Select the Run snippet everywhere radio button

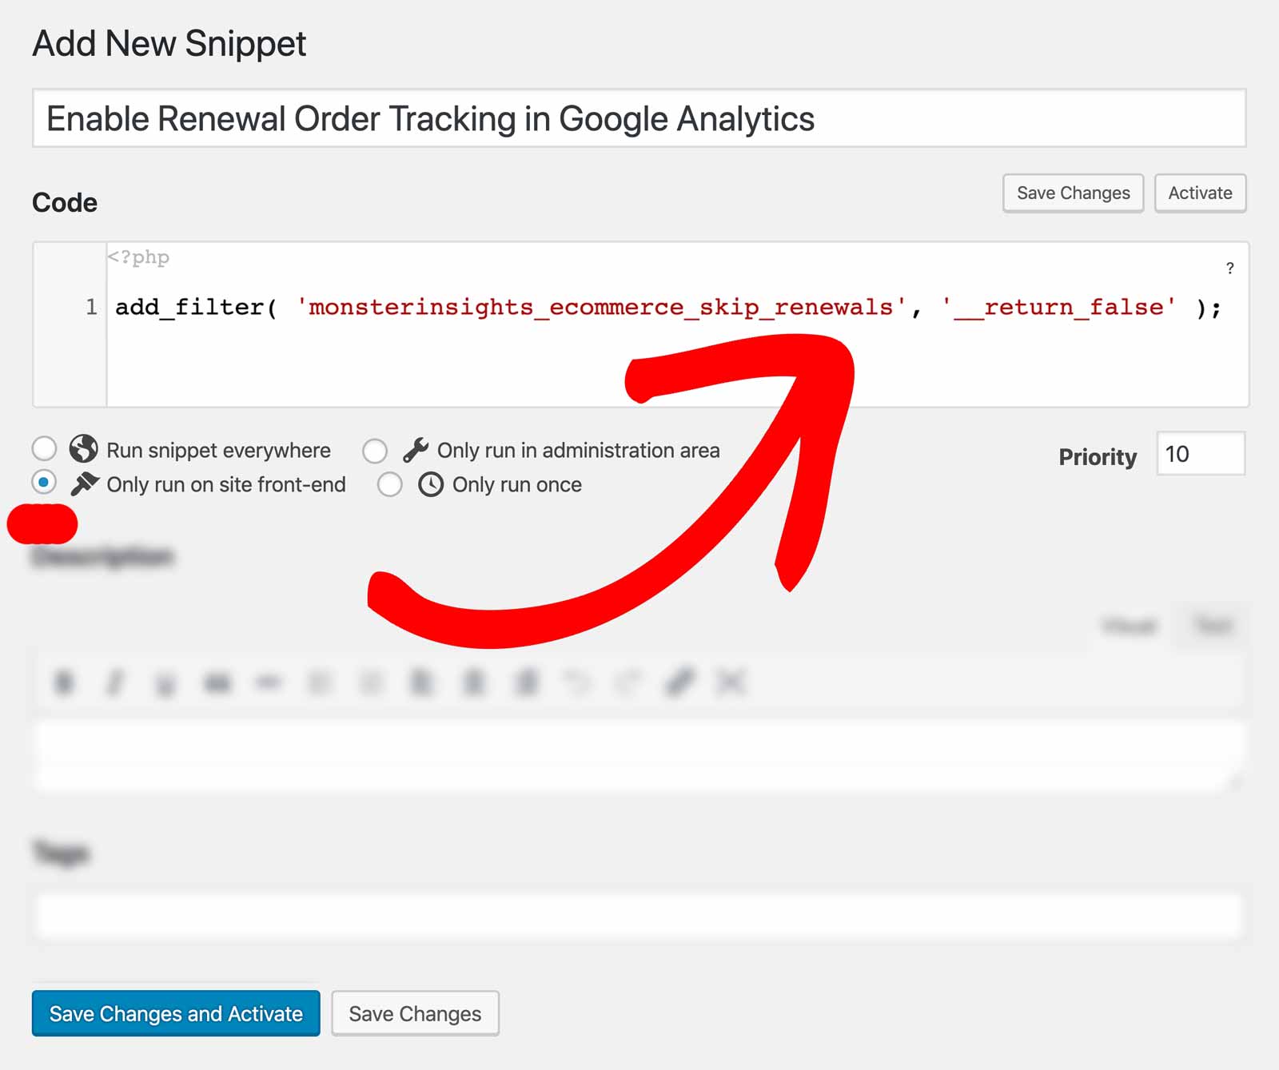pos(45,448)
